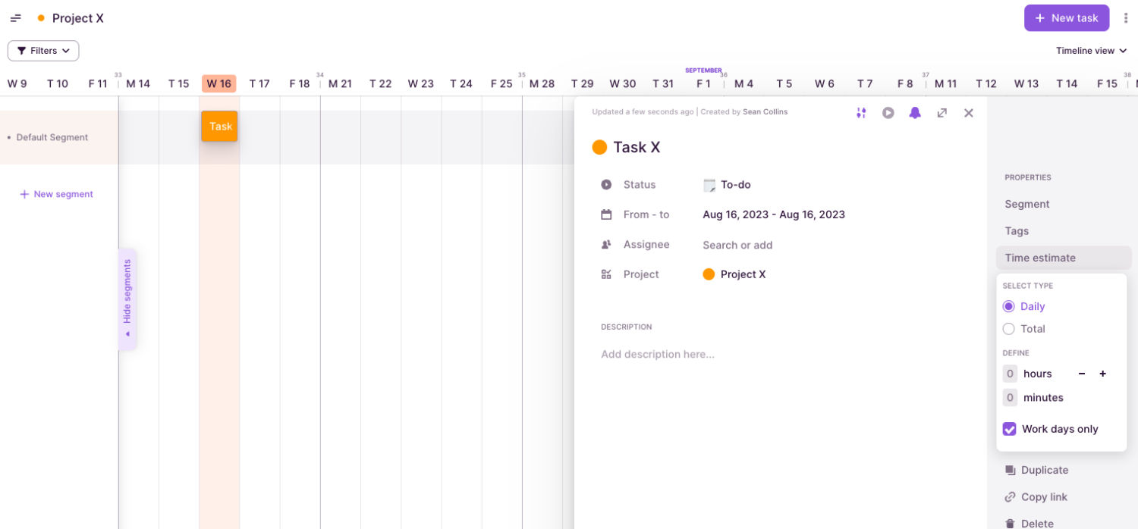Expand Task X to full screen view

click(x=942, y=112)
